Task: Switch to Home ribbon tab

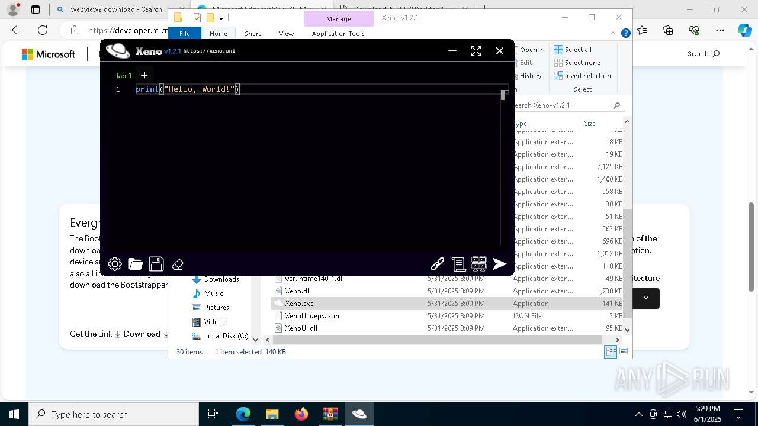Action: [218, 34]
